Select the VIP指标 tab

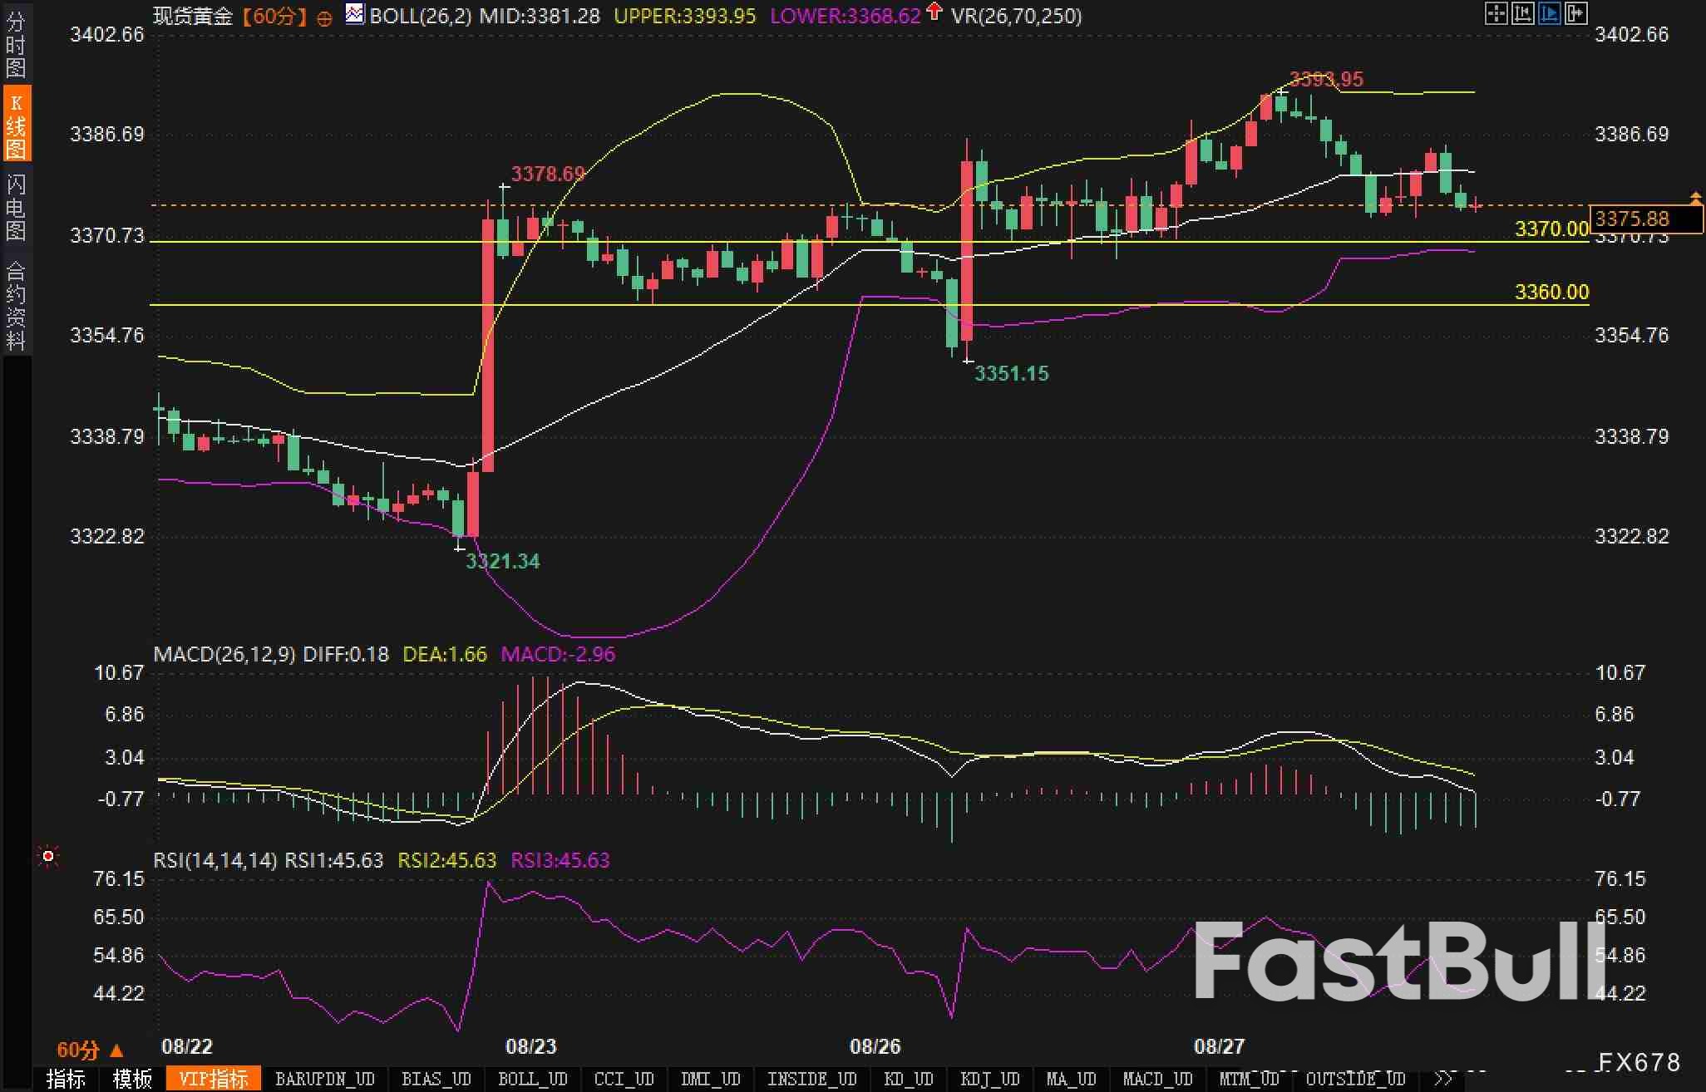tap(214, 1079)
